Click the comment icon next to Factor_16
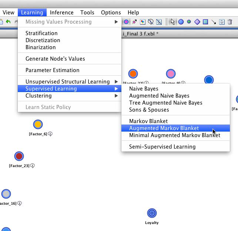The image size is (238, 231). 19,203
